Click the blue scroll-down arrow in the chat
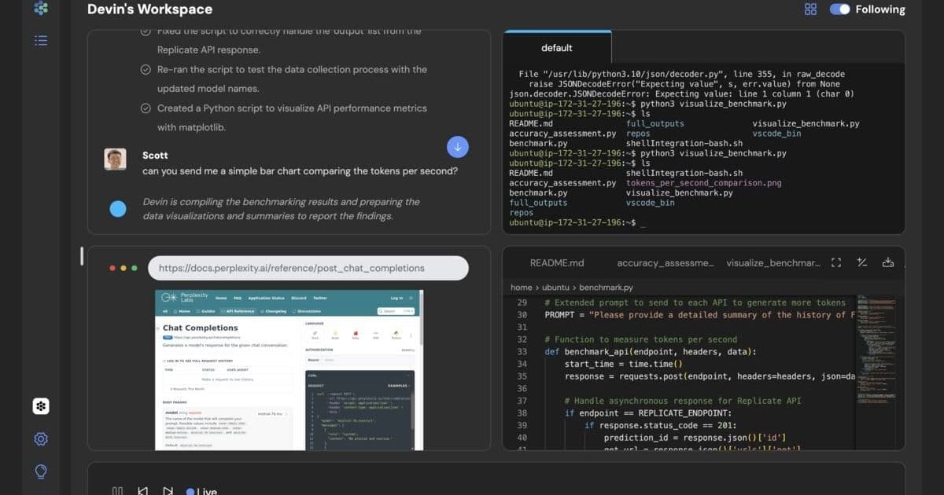The height and width of the screenshot is (495, 944). [458, 145]
